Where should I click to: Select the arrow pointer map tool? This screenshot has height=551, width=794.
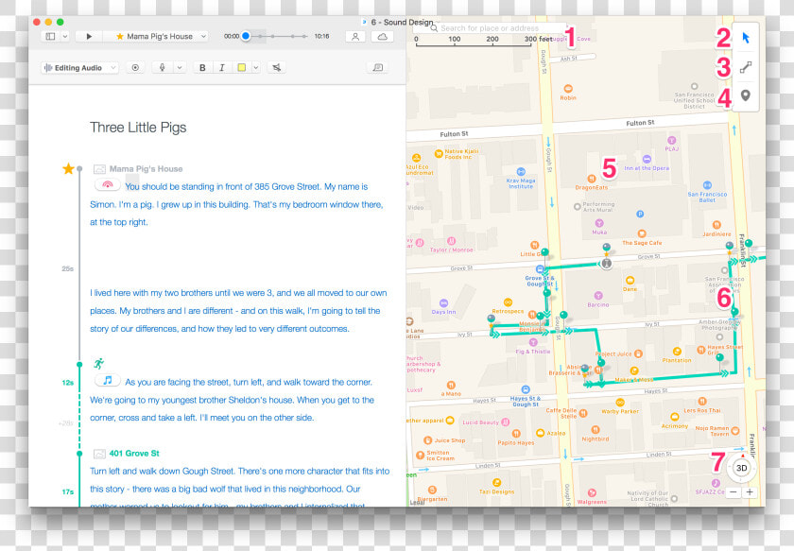(746, 38)
